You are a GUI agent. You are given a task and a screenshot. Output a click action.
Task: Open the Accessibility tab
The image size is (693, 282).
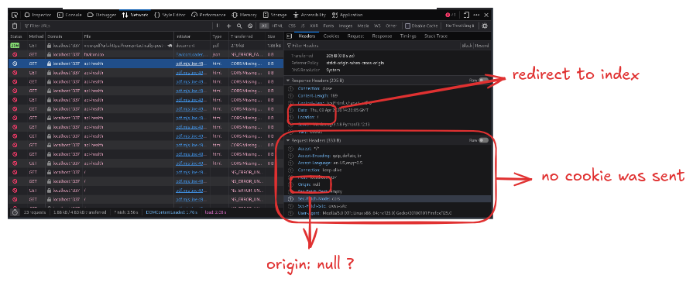point(310,15)
